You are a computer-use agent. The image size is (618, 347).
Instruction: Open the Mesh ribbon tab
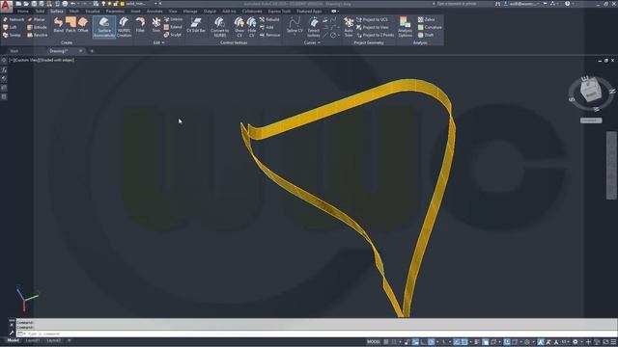tap(74, 11)
